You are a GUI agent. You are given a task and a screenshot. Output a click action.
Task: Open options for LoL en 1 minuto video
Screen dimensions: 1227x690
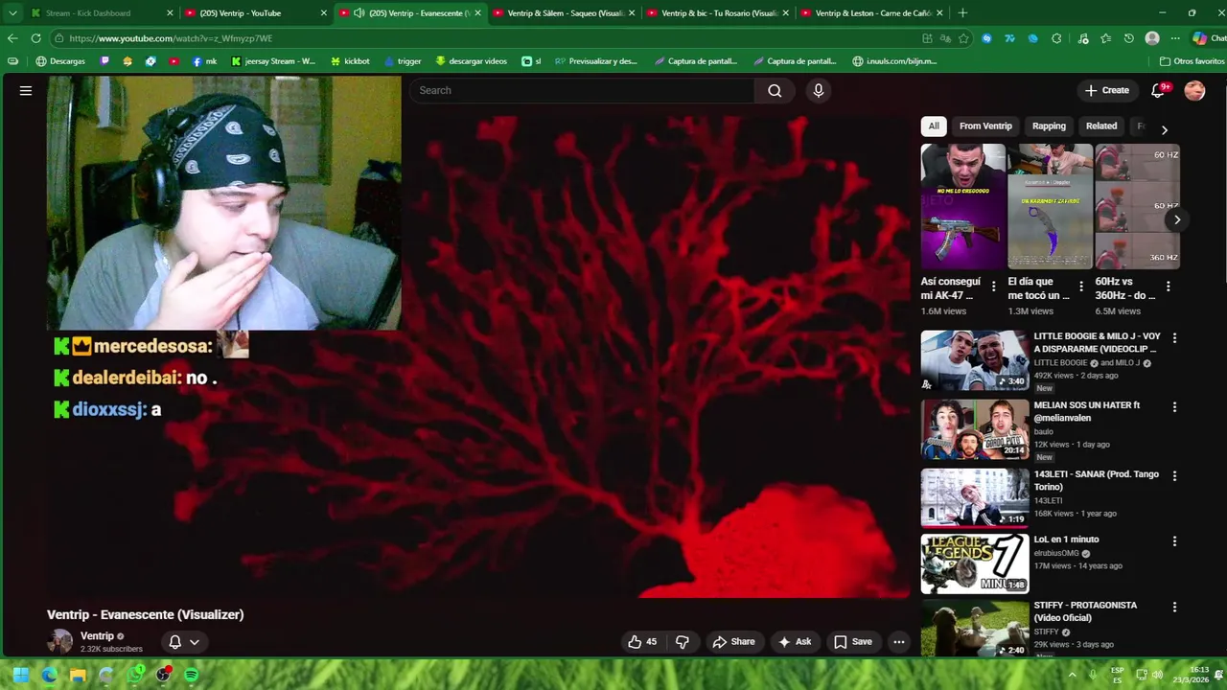(x=1174, y=540)
